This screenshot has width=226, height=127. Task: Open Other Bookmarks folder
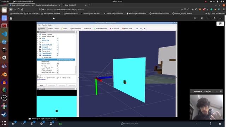coord(216,13)
